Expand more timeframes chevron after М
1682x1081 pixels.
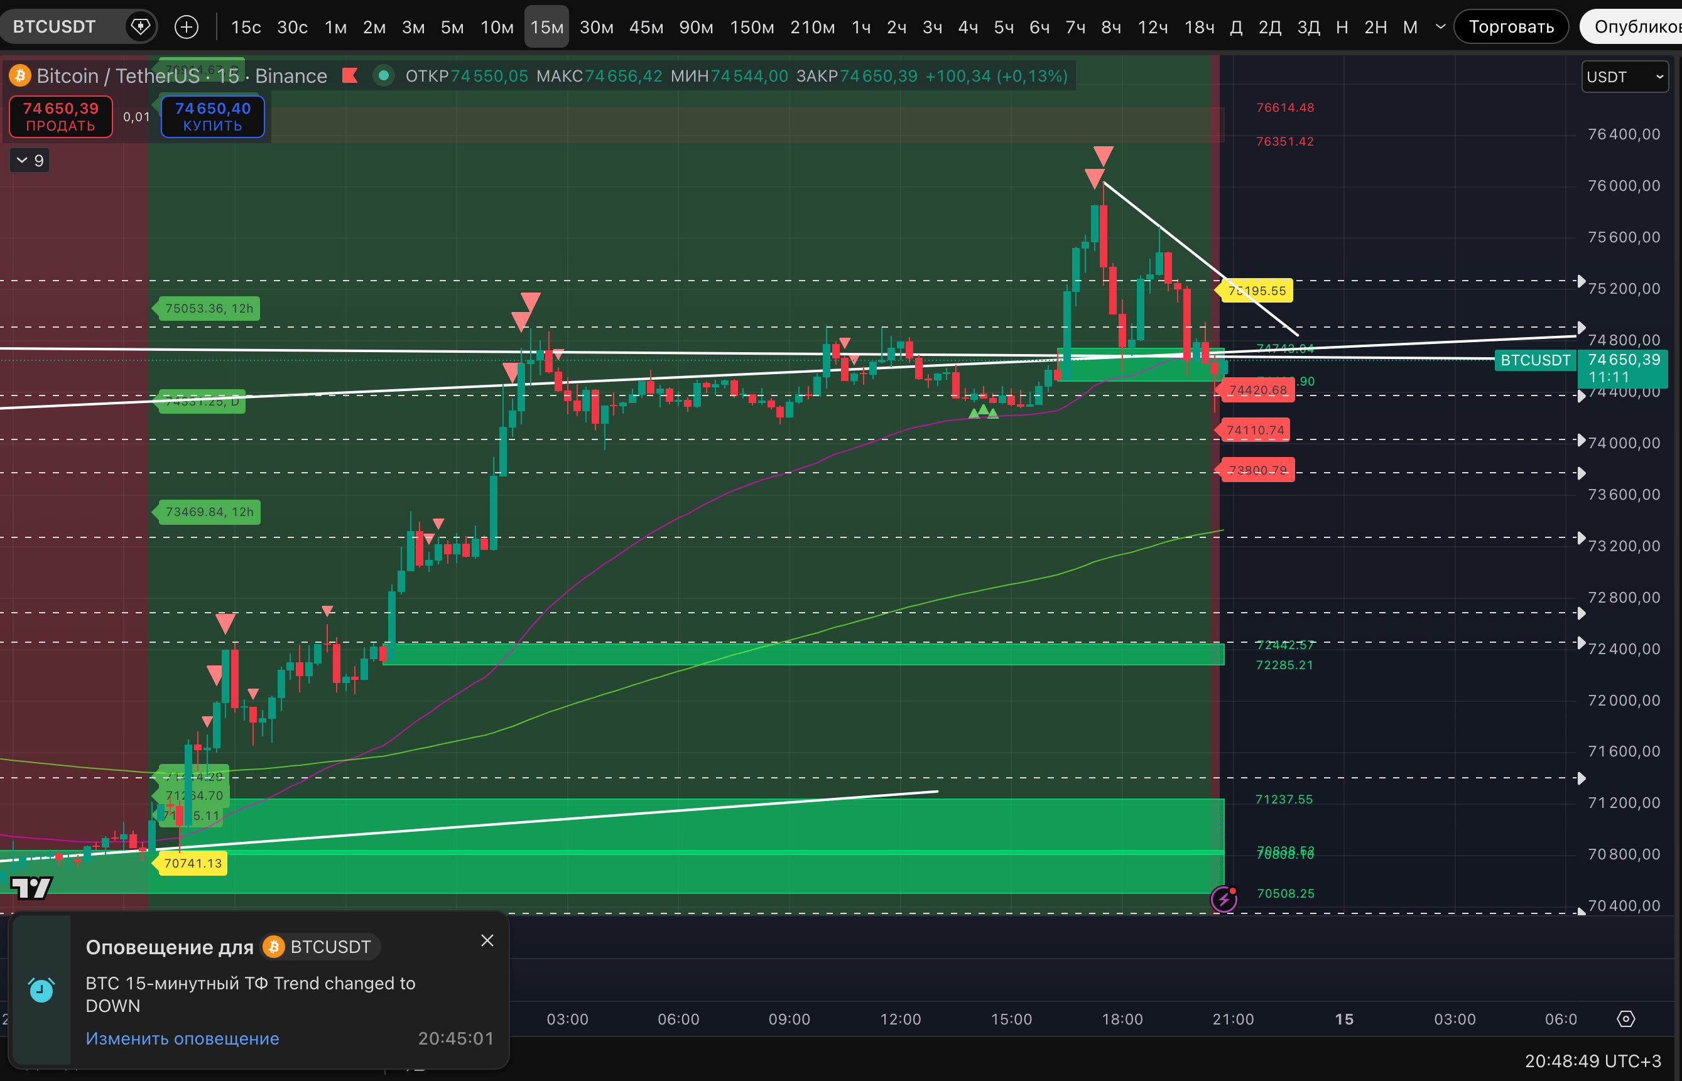pyautogui.click(x=1440, y=26)
